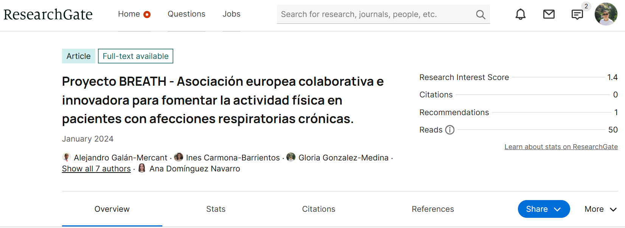625x228 pixels.
Task: Open Learn about stats on ResearchGate link
Action: pos(561,147)
